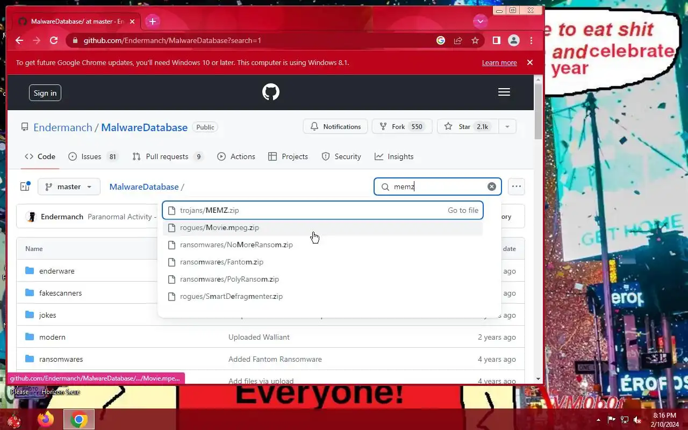
Task: Open the Chrome side panel icon
Action: point(497,40)
